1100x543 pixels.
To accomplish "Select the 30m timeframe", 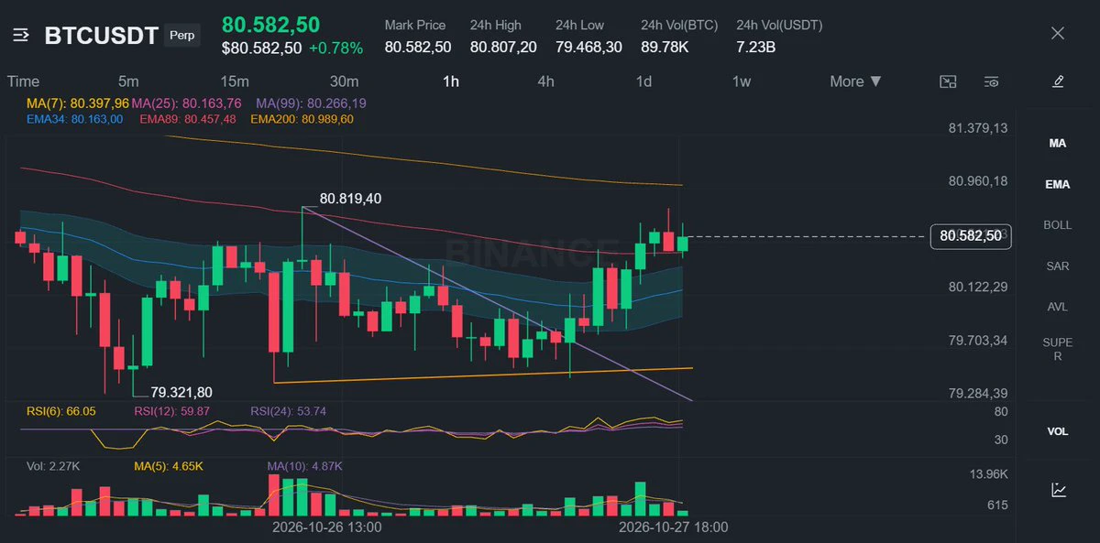I will [345, 81].
